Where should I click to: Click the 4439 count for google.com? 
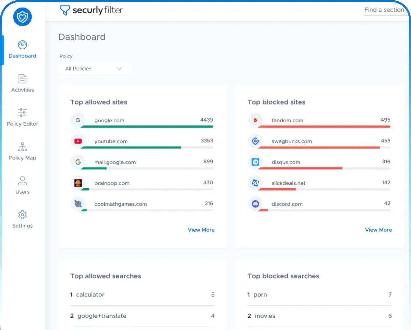pos(206,120)
